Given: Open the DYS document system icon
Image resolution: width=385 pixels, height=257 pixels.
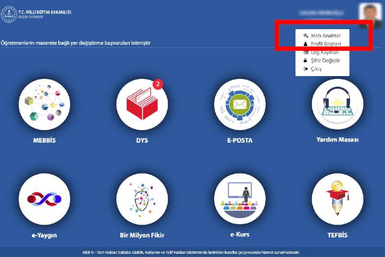Looking at the screenshot, I should (x=142, y=104).
